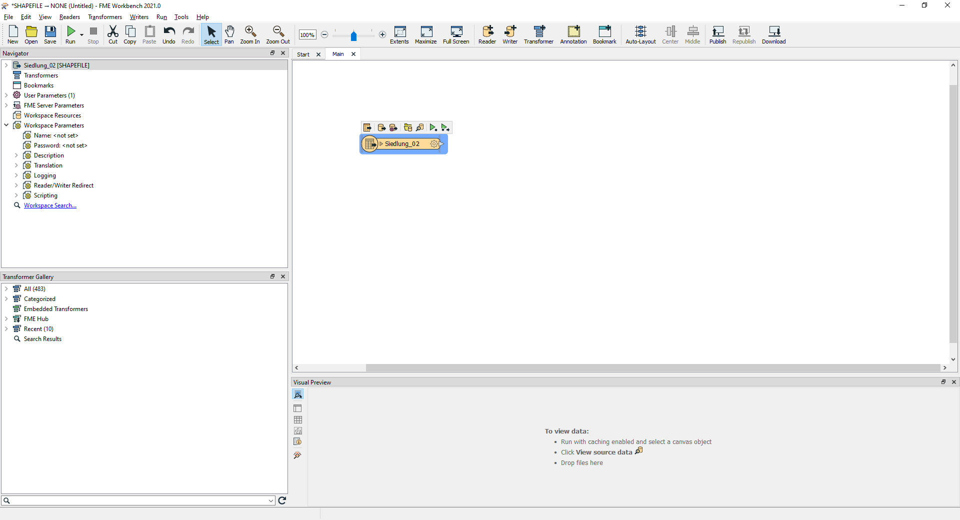
Task: Add a Reader
Action: coord(487,34)
